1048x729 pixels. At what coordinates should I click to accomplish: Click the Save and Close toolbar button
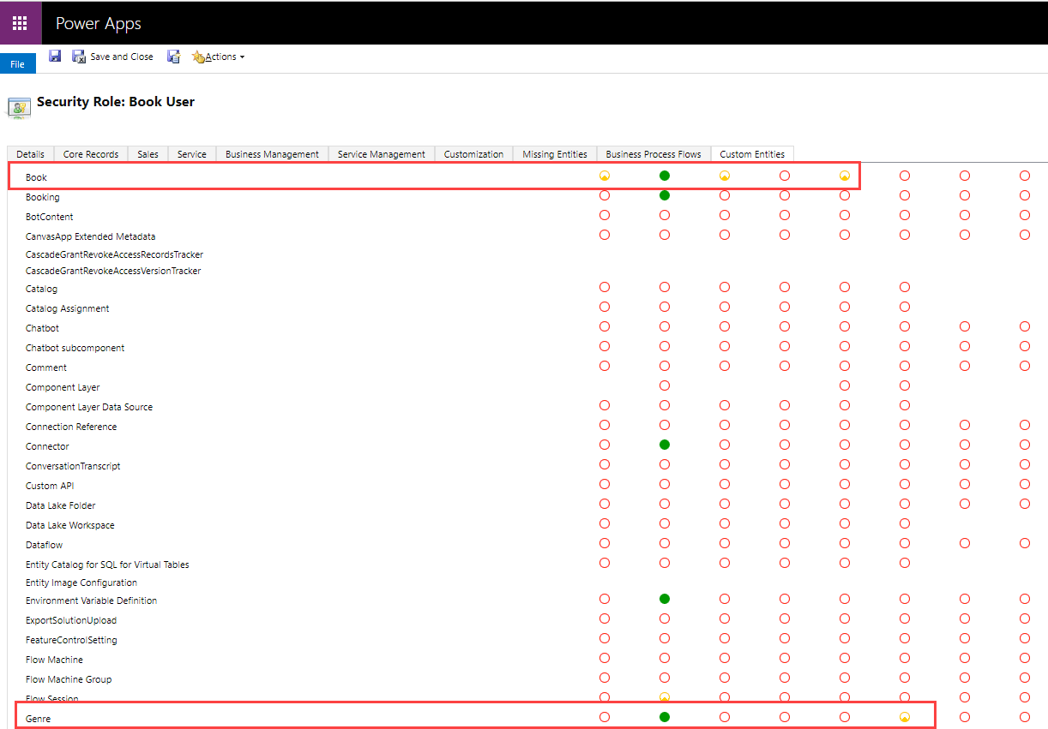pyautogui.click(x=112, y=57)
